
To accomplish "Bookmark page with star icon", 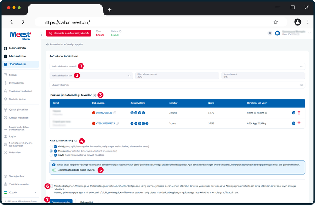I will pyautogui.click(x=276, y=22).
